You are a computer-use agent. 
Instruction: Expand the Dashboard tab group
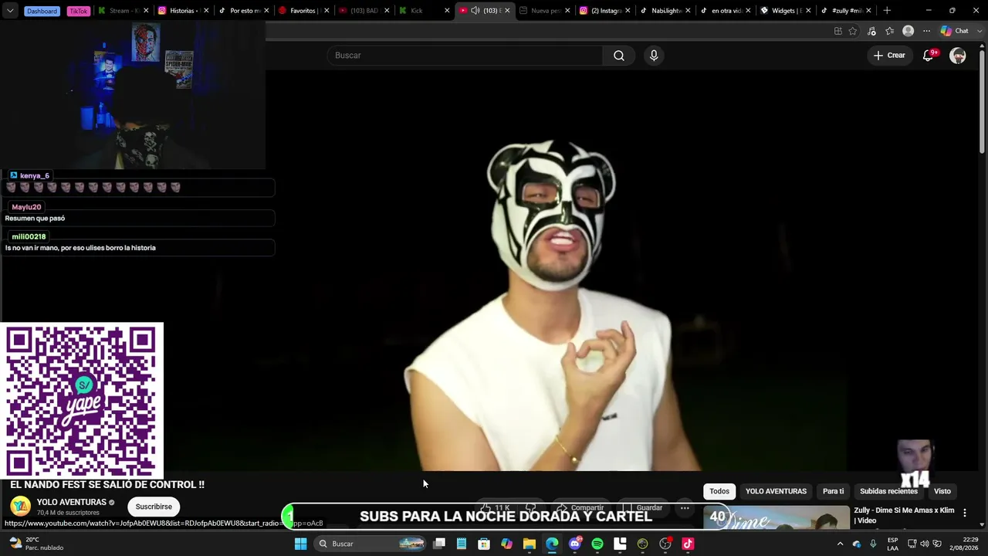click(x=42, y=11)
